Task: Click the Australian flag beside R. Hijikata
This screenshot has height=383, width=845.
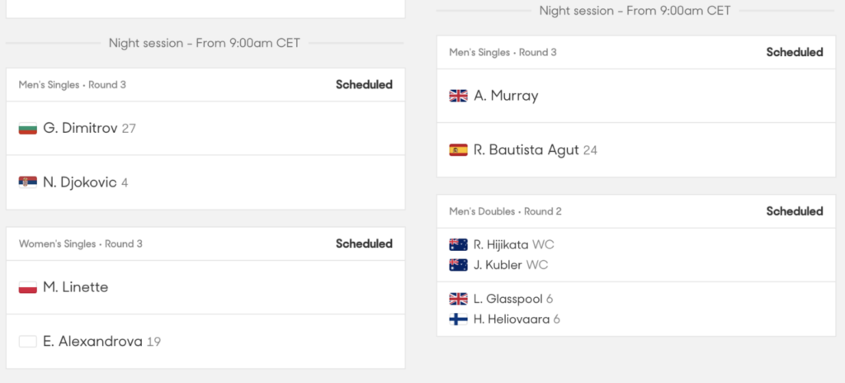Action: (458, 244)
